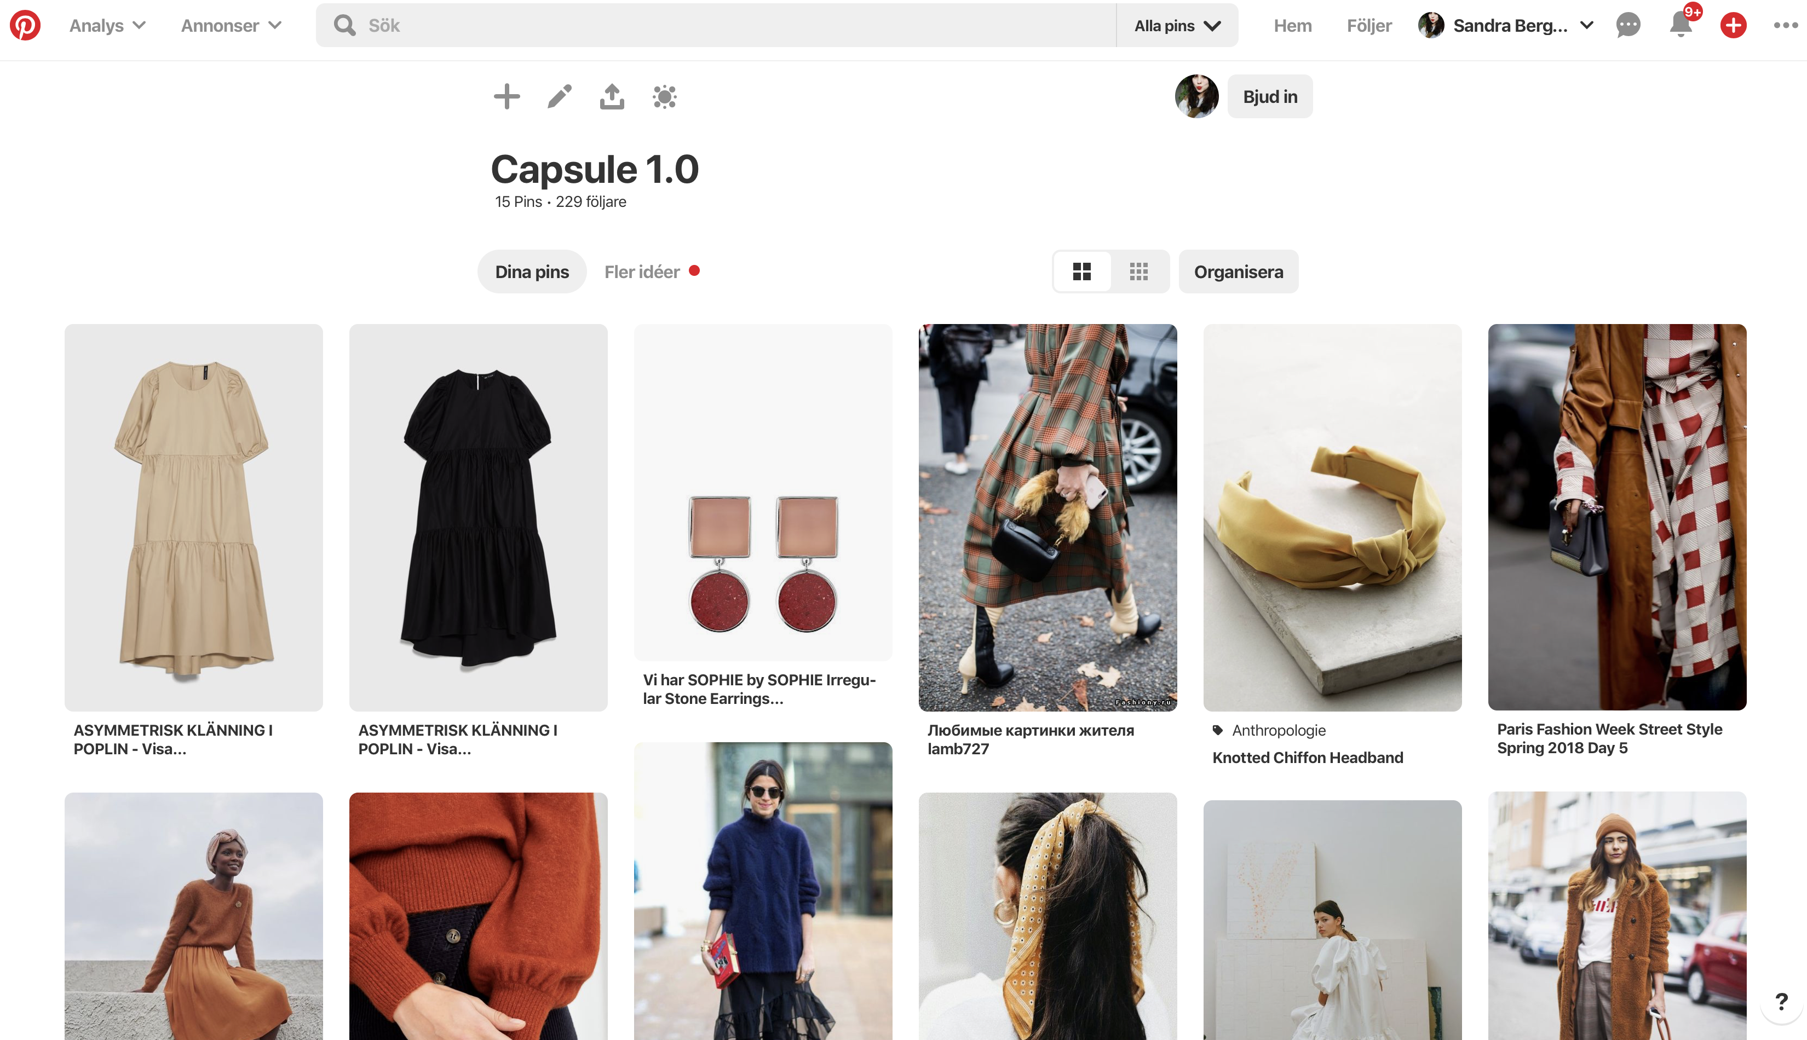Open the beige poplin dress pin
Viewport: 1807px width, 1040px height.
tap(194, 517)
